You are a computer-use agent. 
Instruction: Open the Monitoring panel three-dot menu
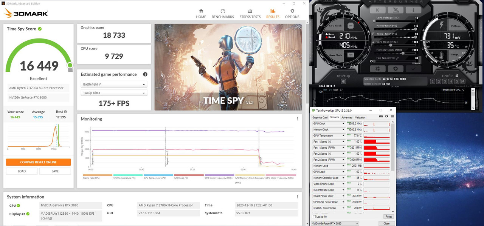(298, 119)
